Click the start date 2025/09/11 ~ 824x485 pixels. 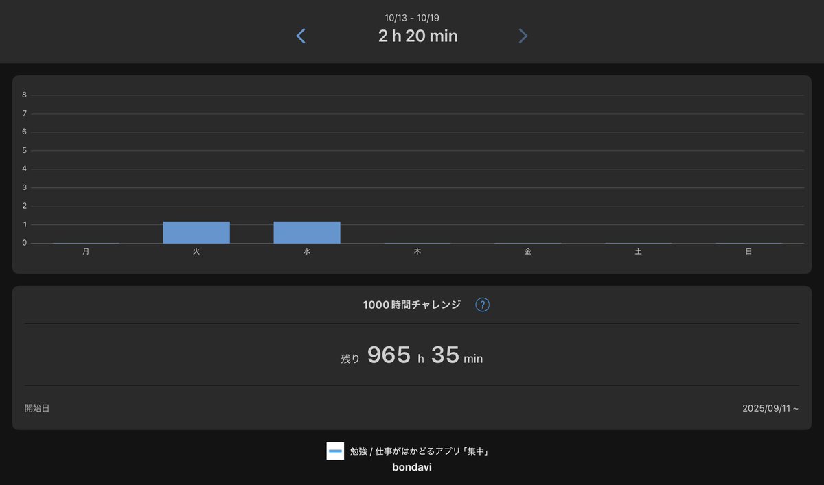pyautogui.click(x=770, y=408)
